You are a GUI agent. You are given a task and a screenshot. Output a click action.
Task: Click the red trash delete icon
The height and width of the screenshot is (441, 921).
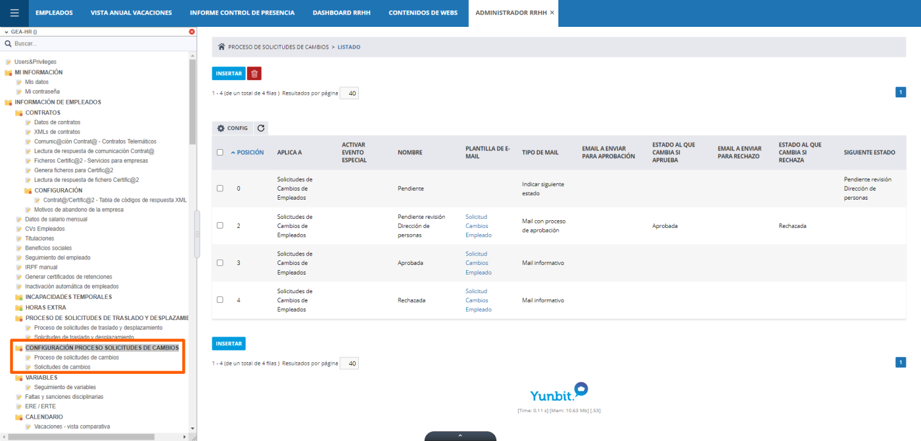point(254,74)
